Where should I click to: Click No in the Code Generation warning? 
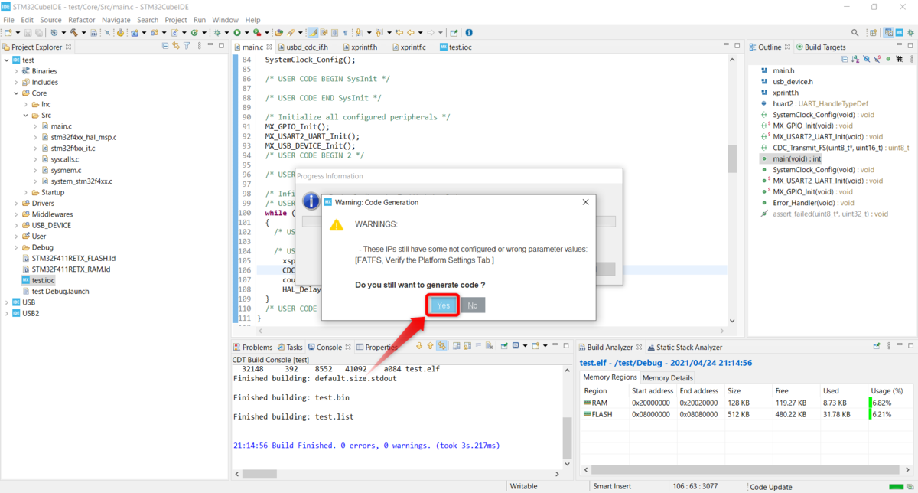click(x=473, y=305)
